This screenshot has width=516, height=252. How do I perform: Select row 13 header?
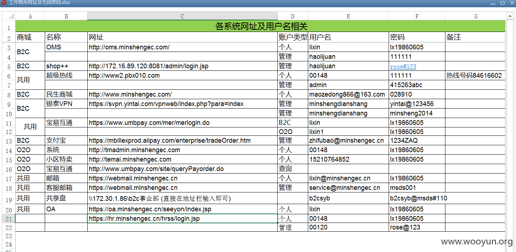[9, 141]
